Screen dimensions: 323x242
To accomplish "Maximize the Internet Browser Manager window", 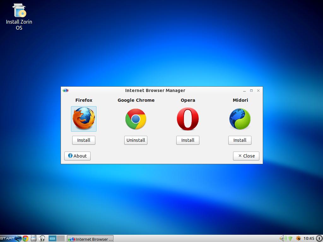I will (251, 90).
